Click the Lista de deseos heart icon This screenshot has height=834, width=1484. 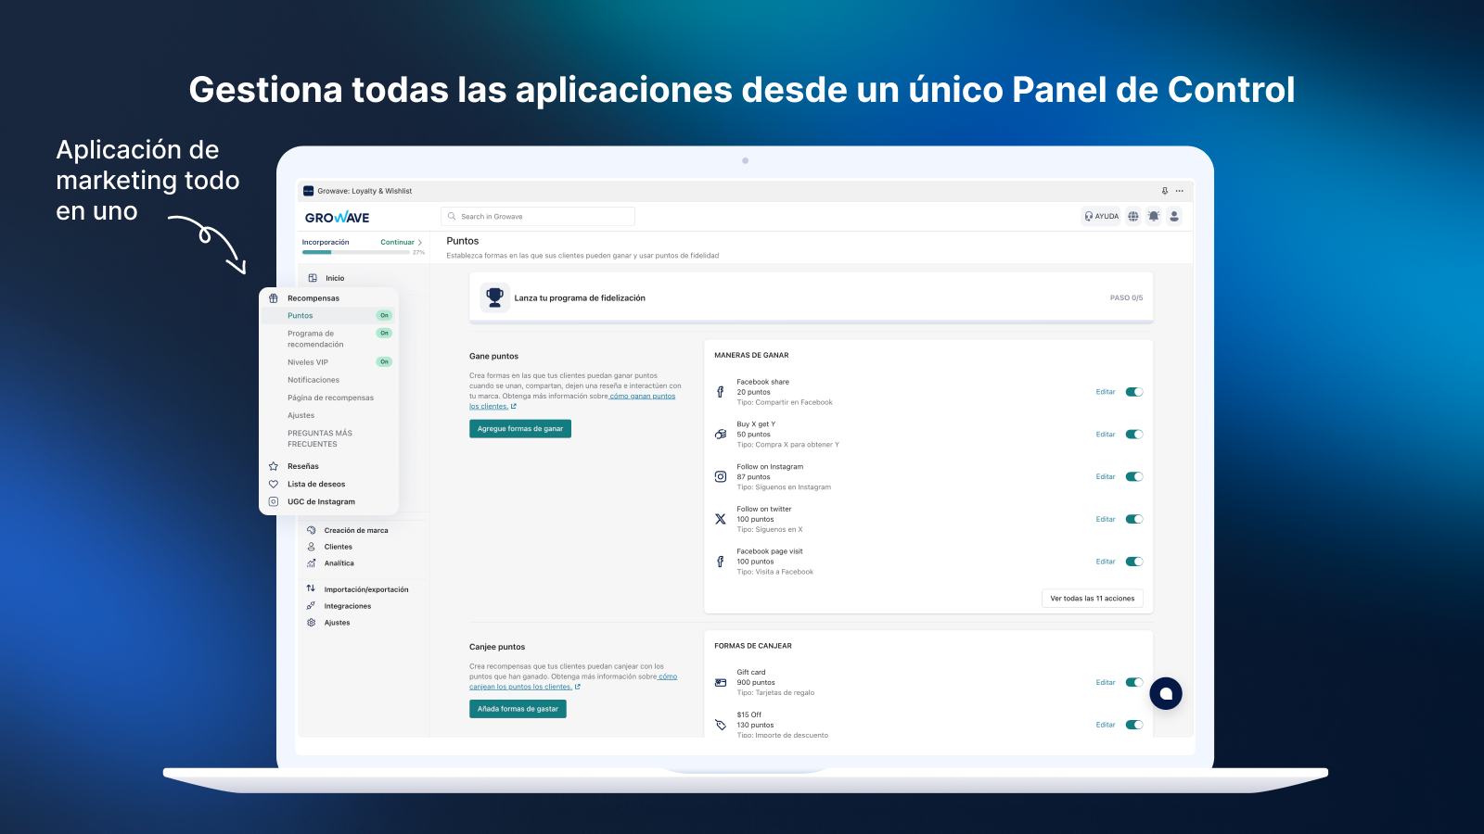click(274, 484)
